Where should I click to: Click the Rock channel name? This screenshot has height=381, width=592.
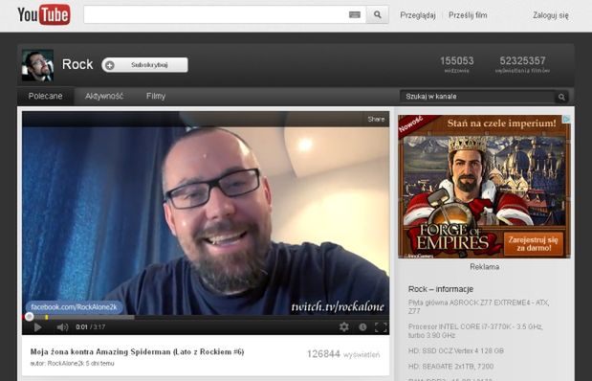click(77, 64)
